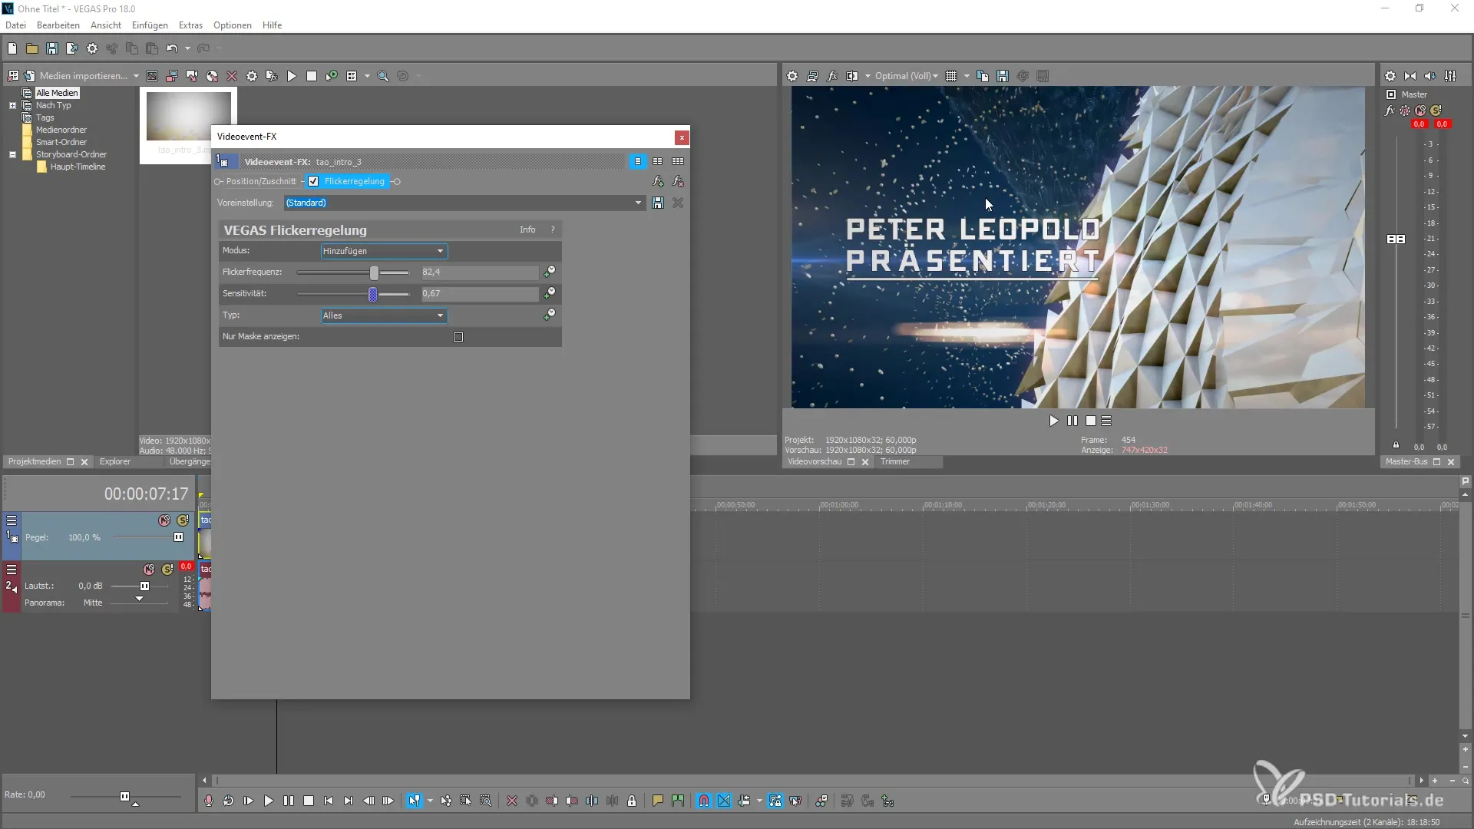Animate Flickerfrequenz keyframe icon

[x=550, y=272]
